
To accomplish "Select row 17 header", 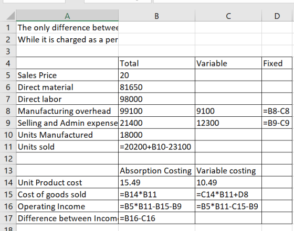I will pyautogui.click(x=8, y=218).
